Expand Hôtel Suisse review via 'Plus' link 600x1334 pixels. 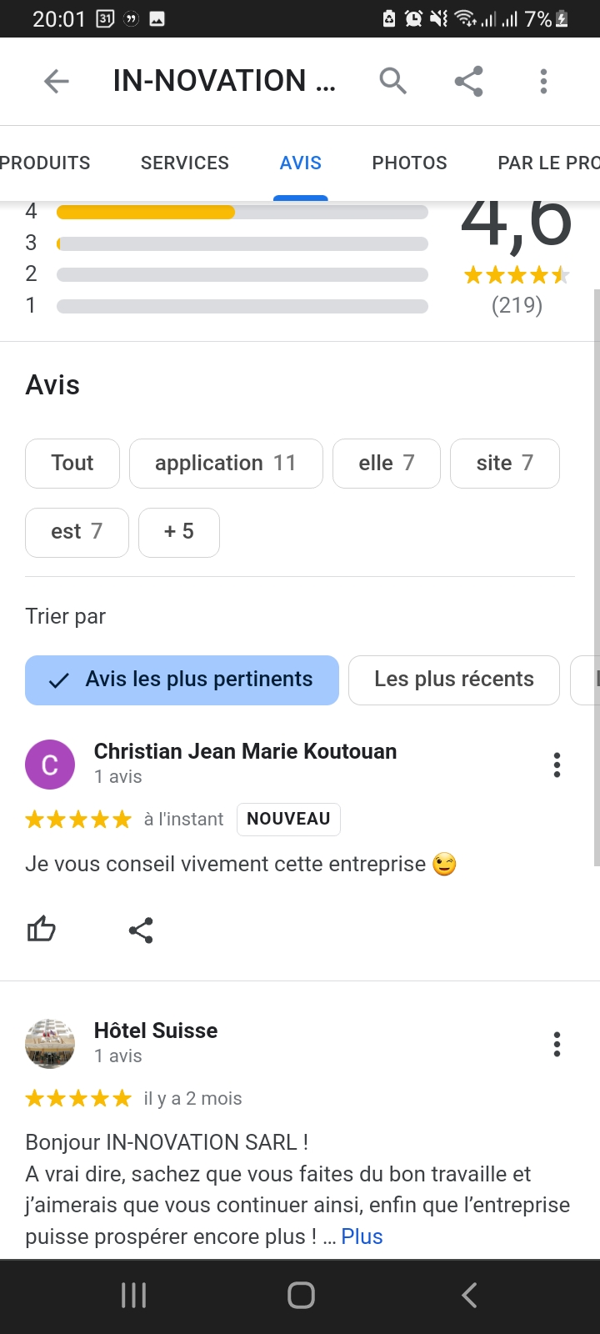click(362, 1236)
